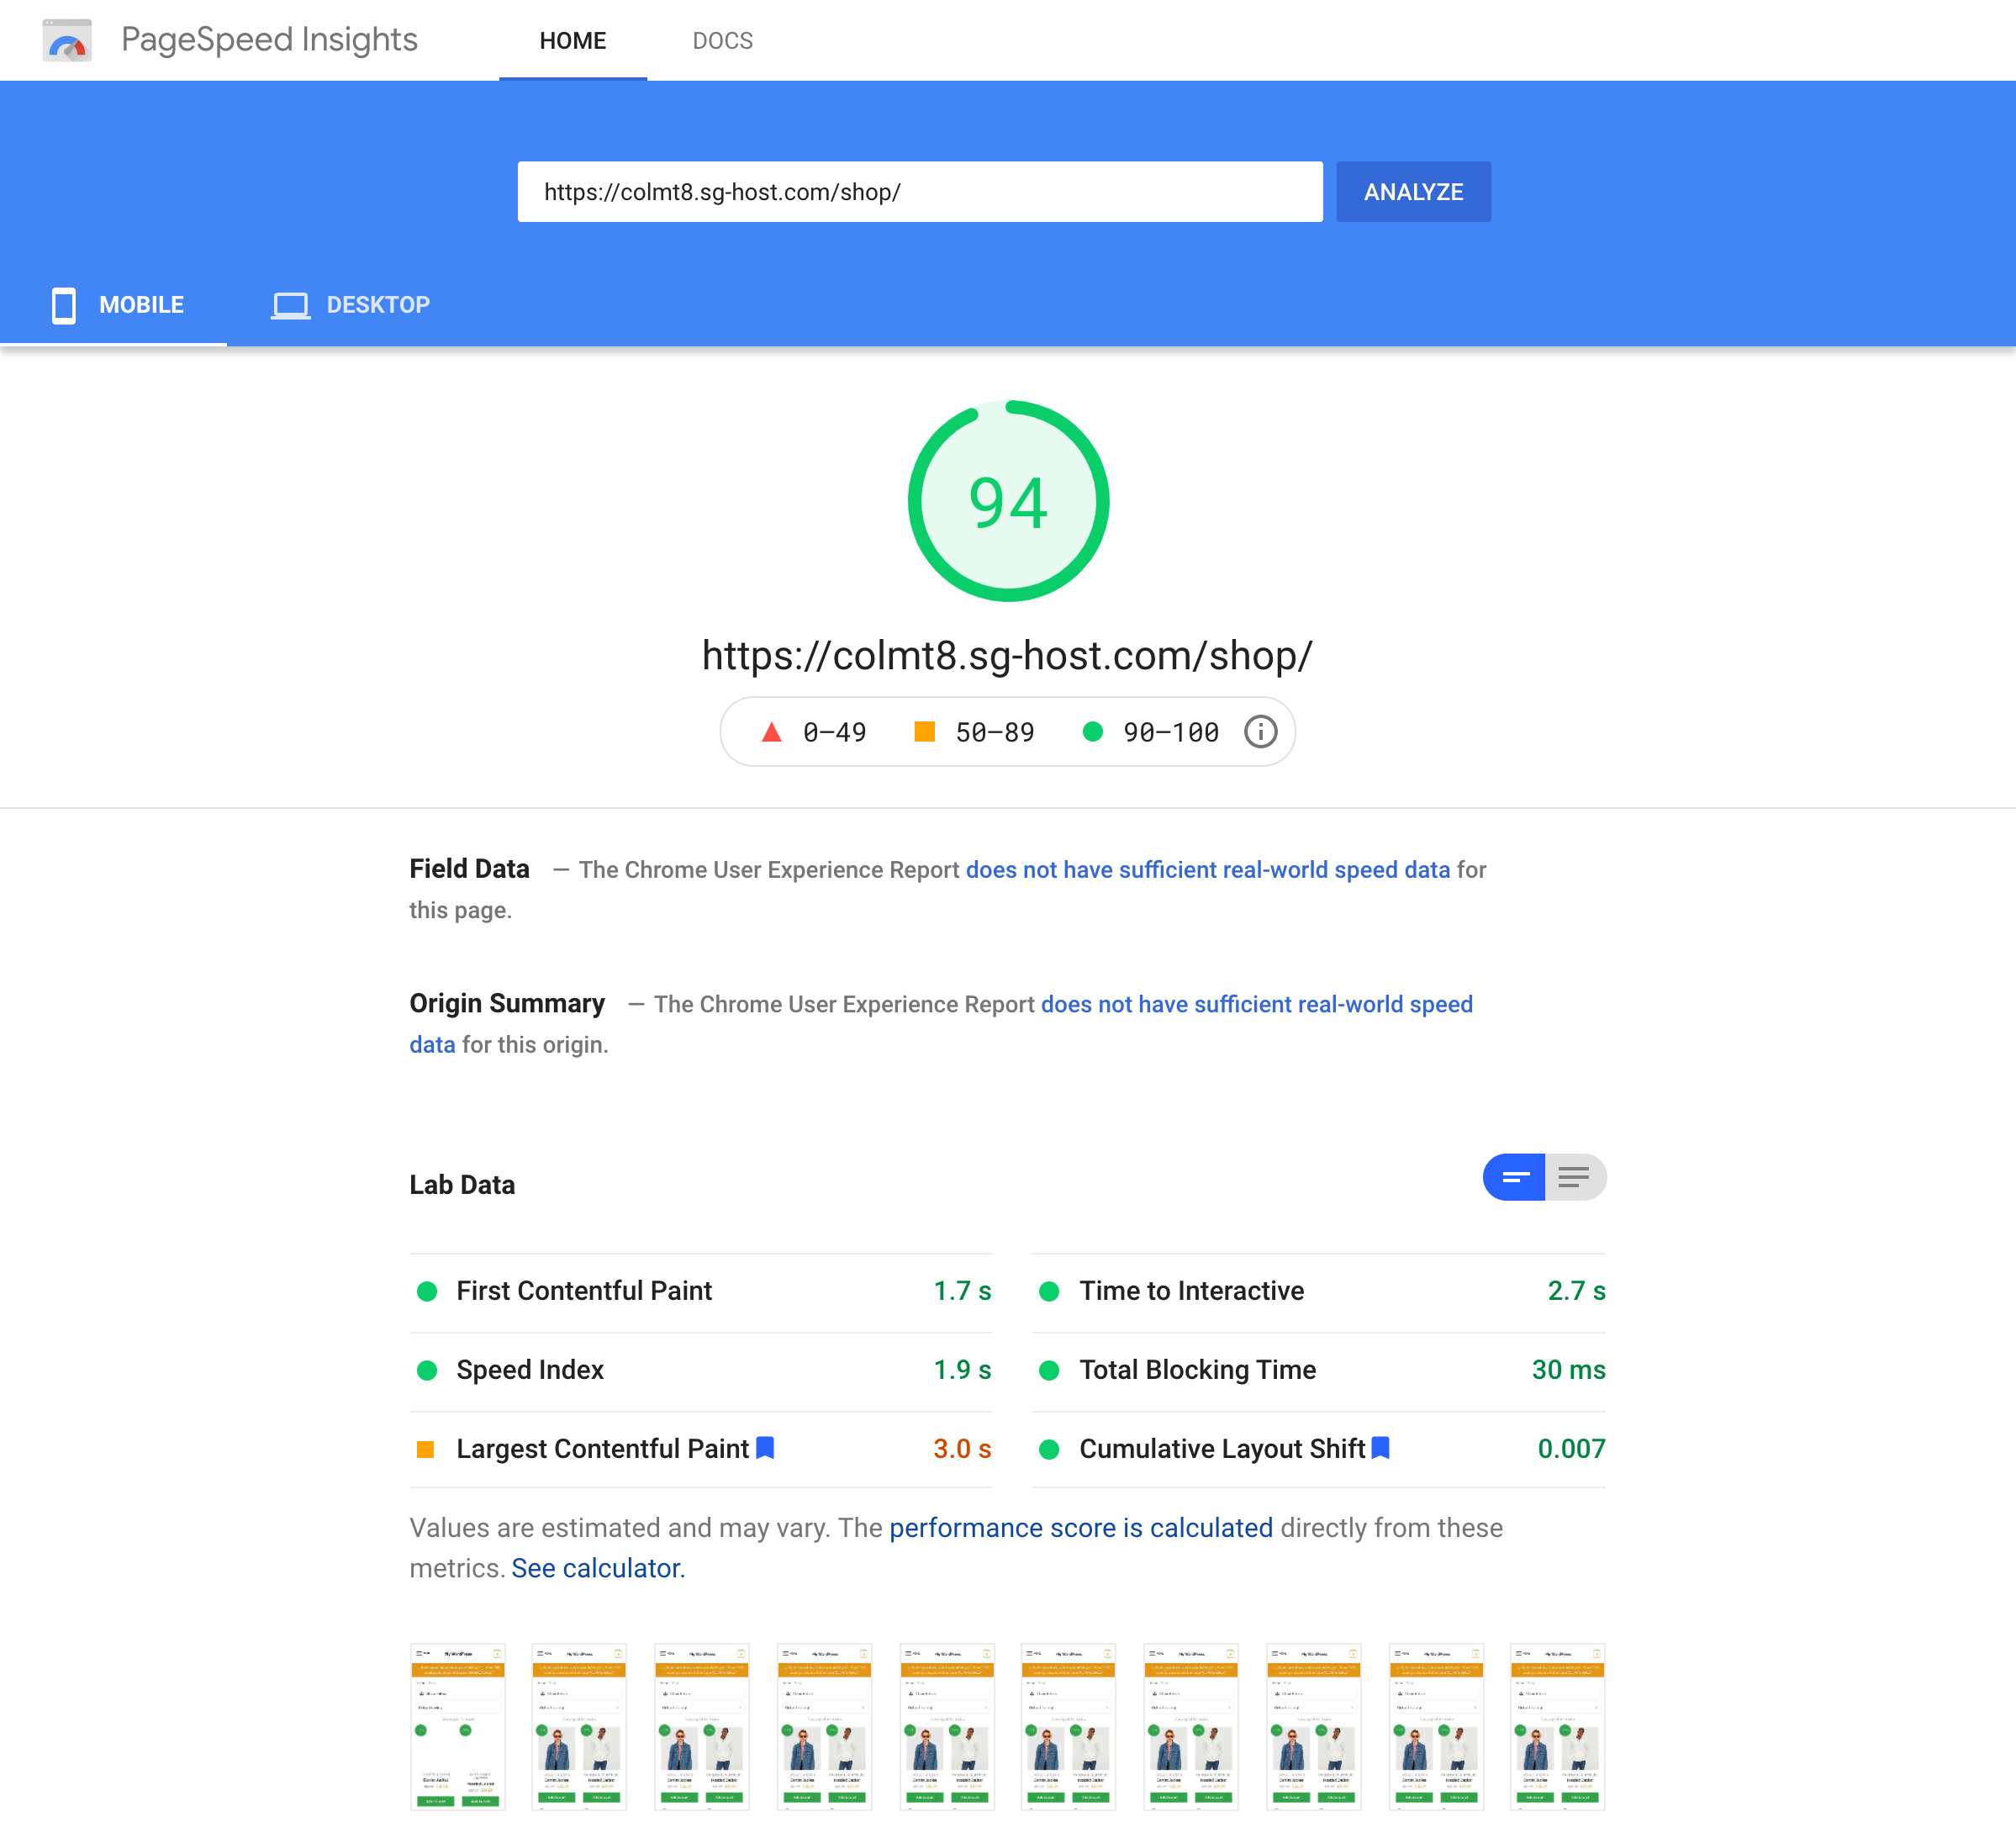Click the PageSpeed Insights logo icon

(67, 40)
